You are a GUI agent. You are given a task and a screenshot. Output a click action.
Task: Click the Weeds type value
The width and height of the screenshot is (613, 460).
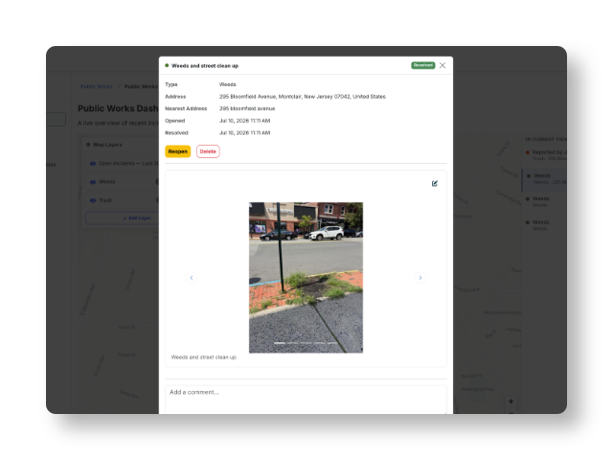click(228, 84)
